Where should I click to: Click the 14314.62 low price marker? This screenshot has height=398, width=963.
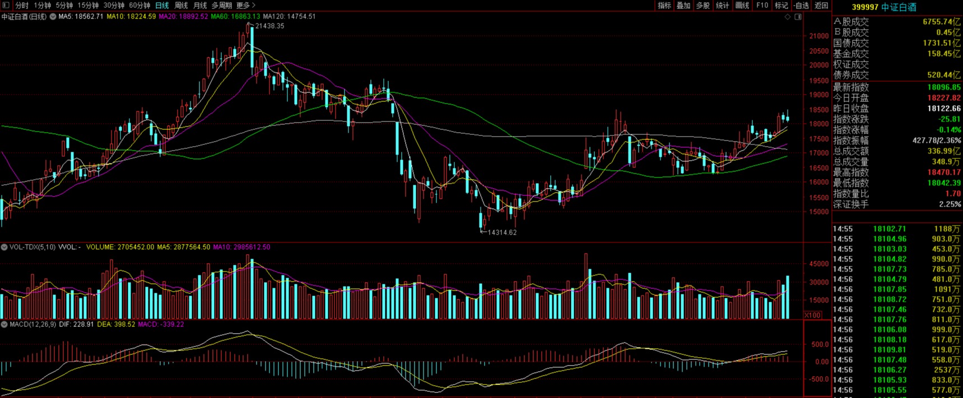click(502, 232)
